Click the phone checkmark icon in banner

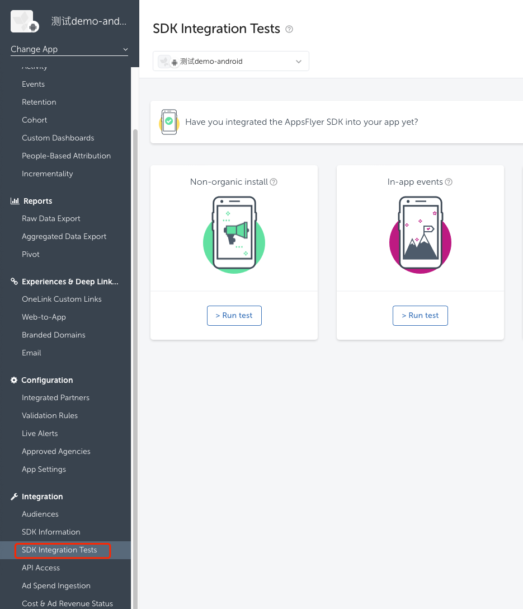(x=168, y=121)
